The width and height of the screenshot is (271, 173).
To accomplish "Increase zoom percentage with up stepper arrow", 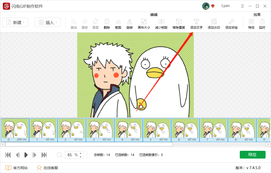I will [81, 153].
